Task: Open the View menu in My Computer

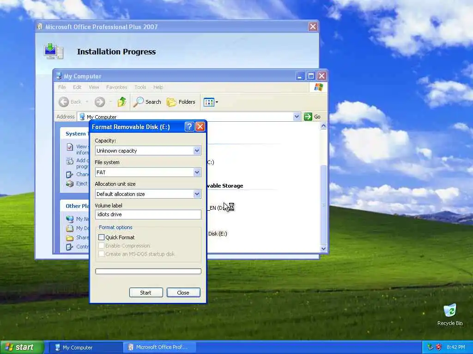Action: coord(94,87)
